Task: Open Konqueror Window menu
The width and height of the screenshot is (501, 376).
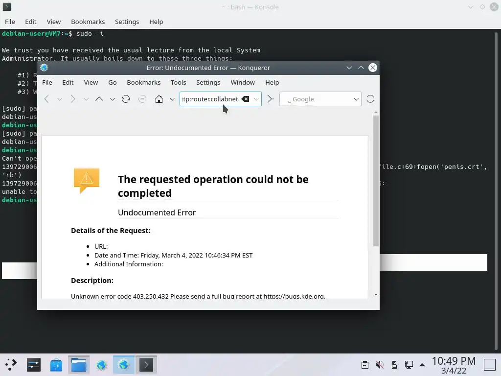Action: point(243,82)
